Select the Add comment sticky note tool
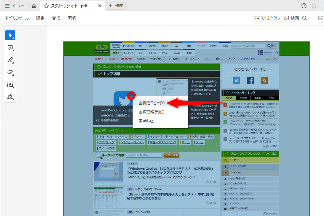 tap(10, 48)
